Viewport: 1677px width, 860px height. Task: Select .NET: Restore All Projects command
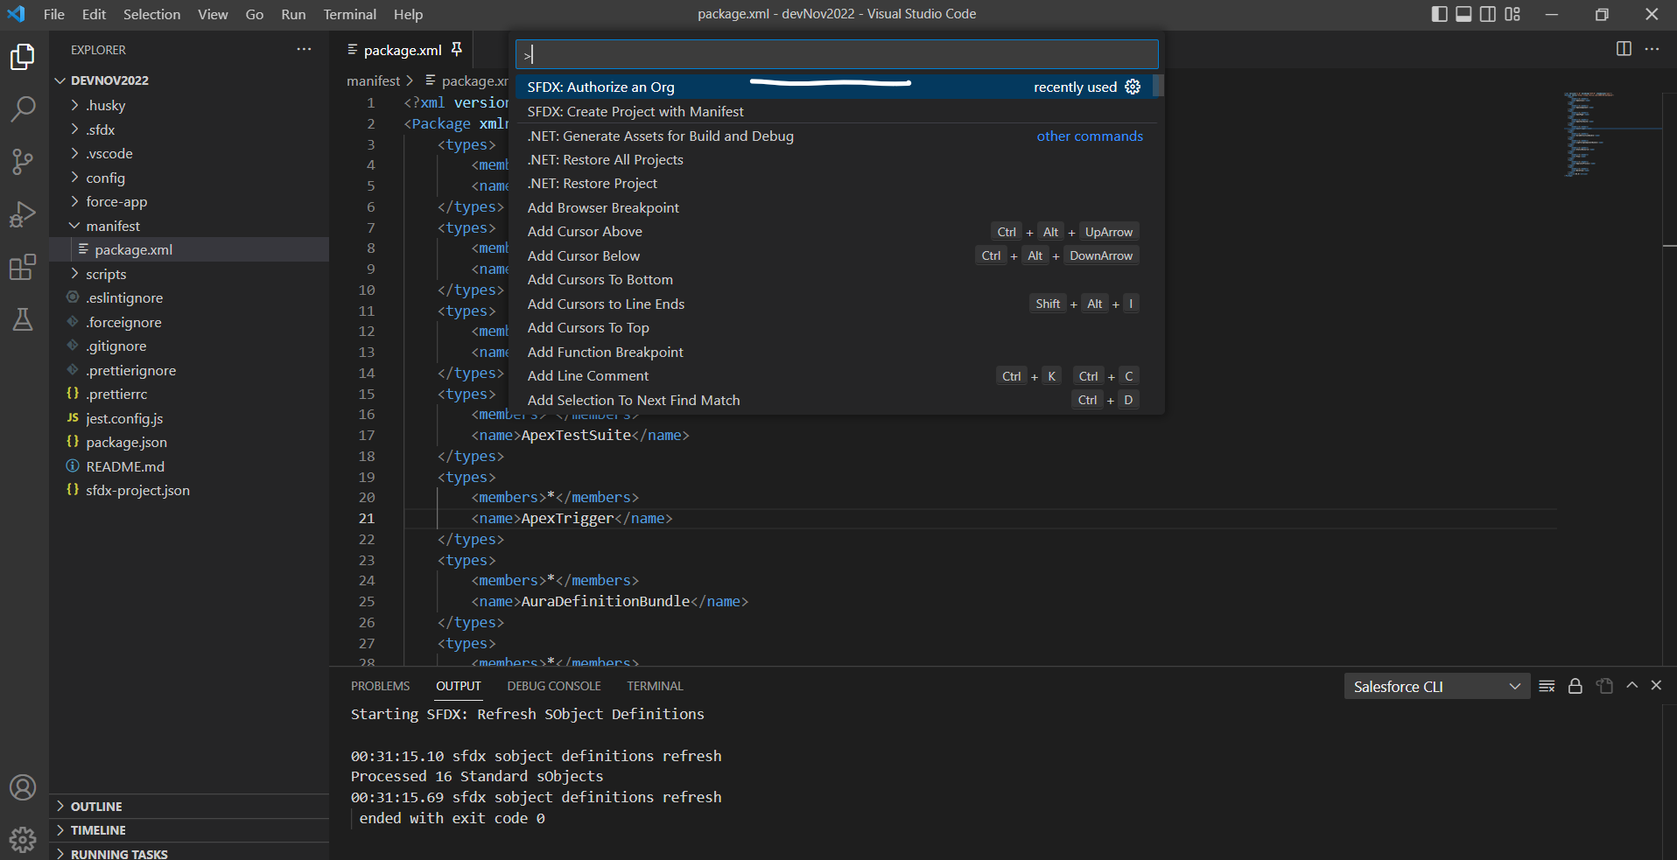point(834,159)
